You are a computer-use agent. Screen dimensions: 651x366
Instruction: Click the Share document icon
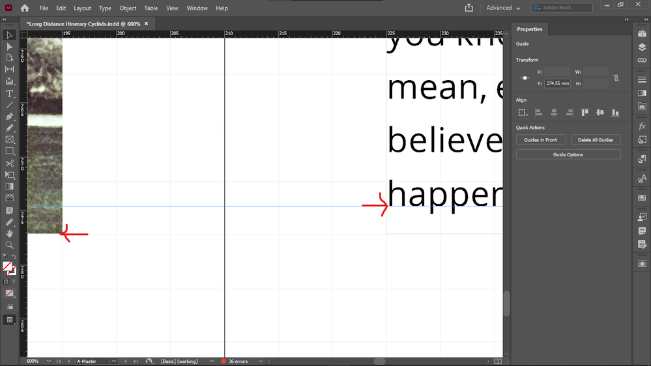click(469, 8)
